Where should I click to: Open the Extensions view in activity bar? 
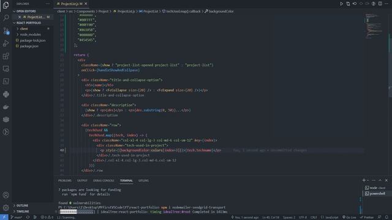(x=6, y=56)
